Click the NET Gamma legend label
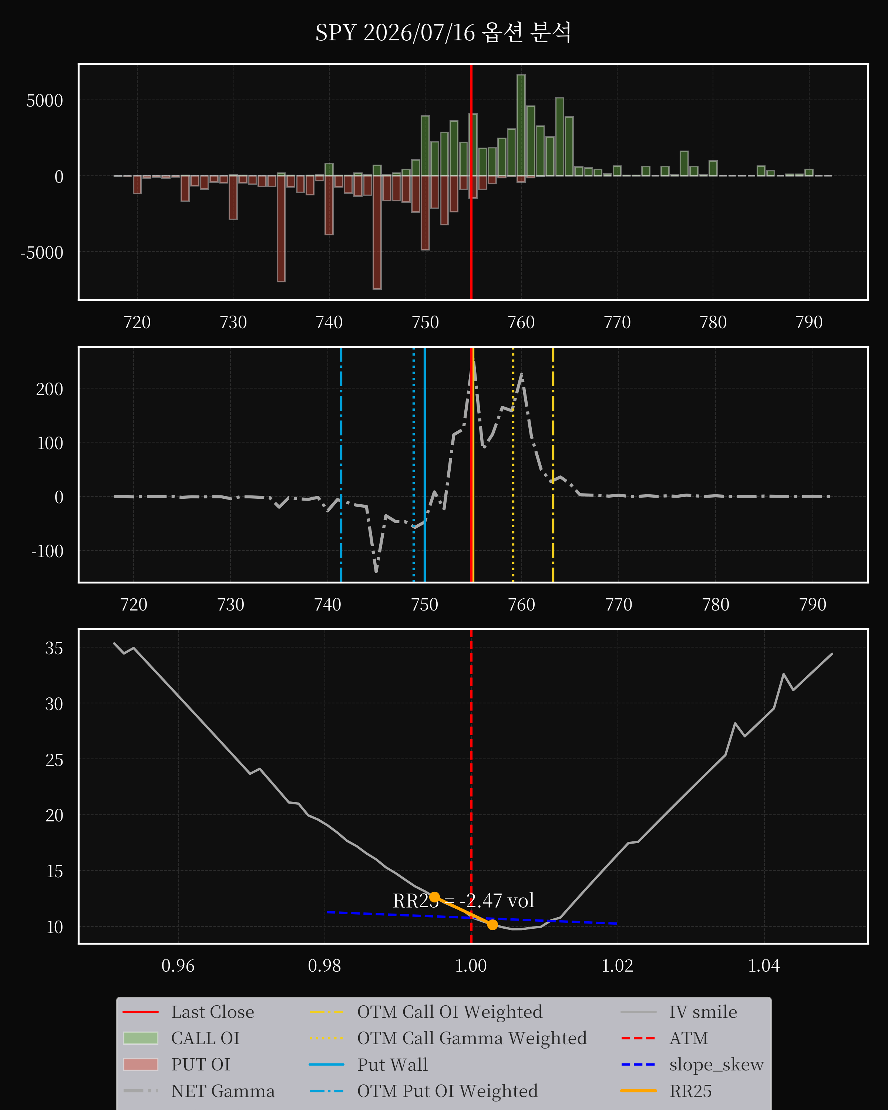The image size is (888, 1110). pos(223,1091)
